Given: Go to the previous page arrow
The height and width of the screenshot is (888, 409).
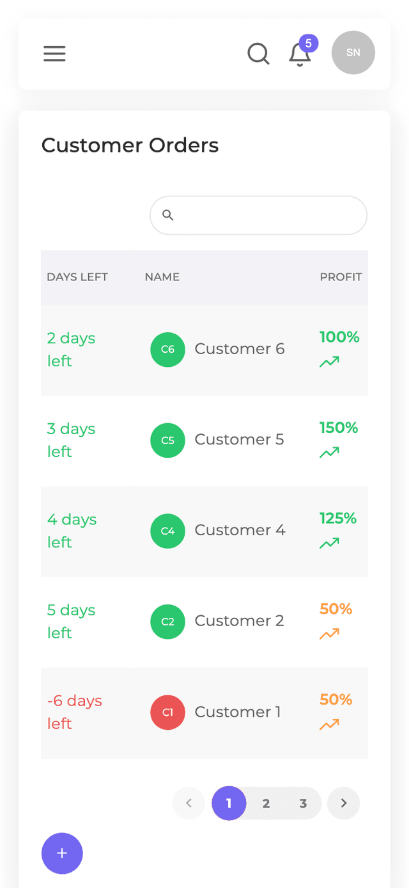Looking at the screenshot, I should (x=189, y=803).
